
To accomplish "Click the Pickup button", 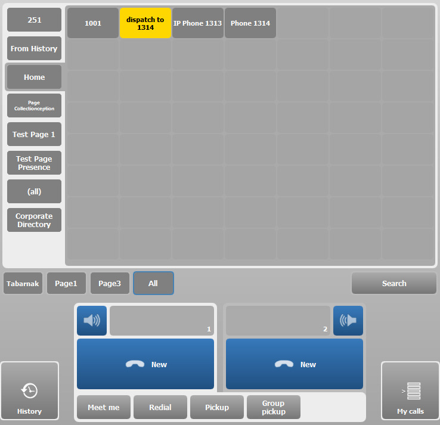I will click(x=217, y=407).
